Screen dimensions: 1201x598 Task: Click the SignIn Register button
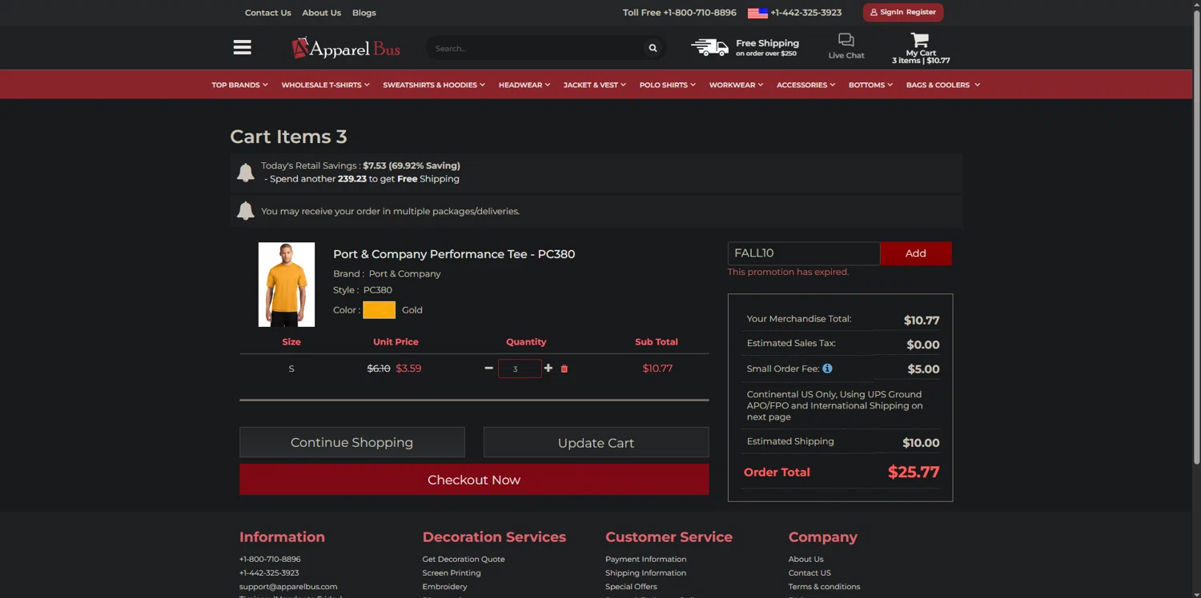[903, 13]
